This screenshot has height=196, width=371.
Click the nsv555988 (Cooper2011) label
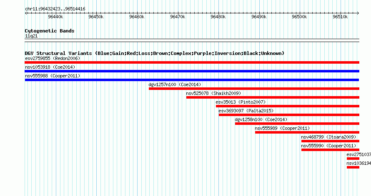pyautogui.click(x=53, y=76)
